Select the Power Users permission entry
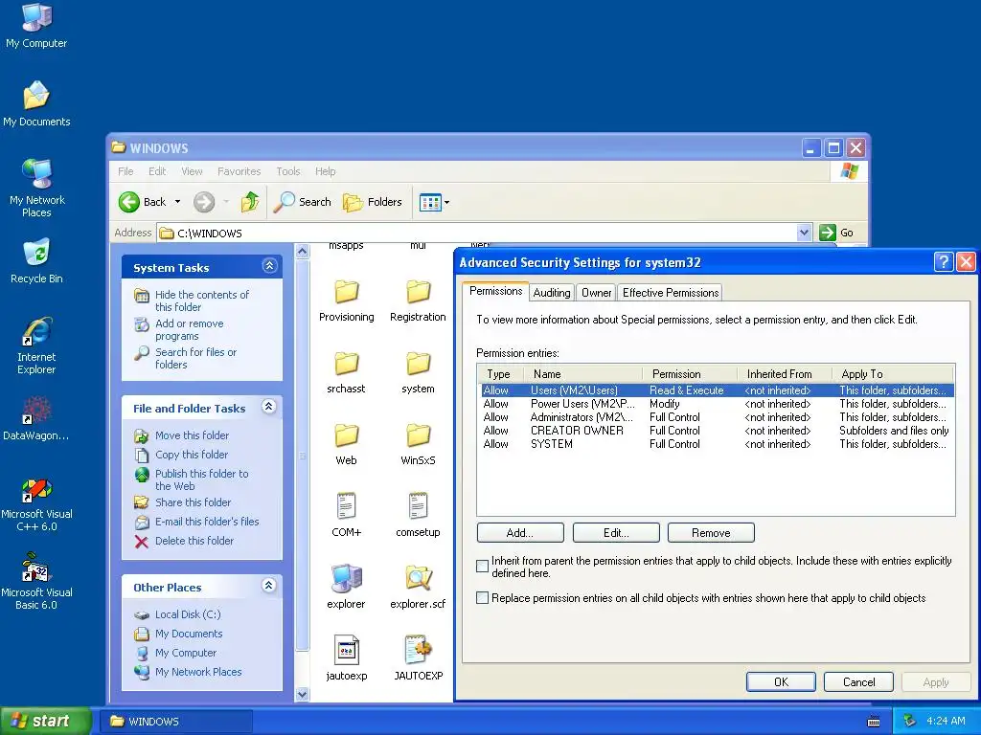 coord(716,404)
